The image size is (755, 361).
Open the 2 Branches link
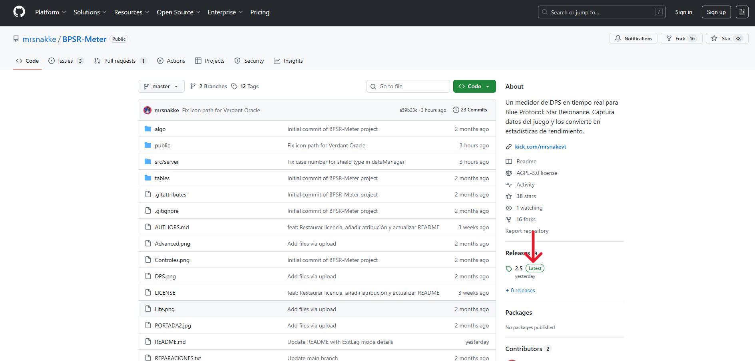209,86
